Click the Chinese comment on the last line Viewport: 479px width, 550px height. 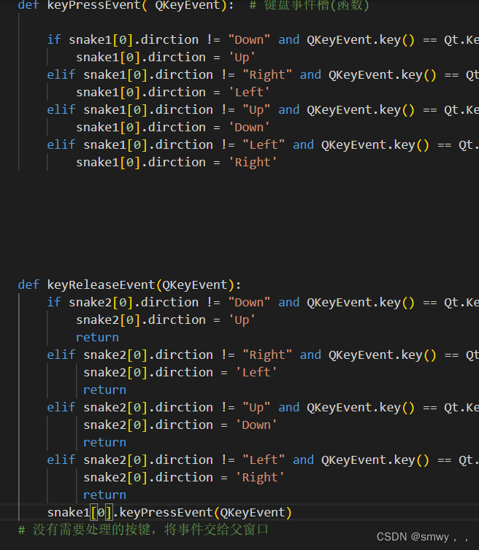pyautogui.click(x=143, y=530)
